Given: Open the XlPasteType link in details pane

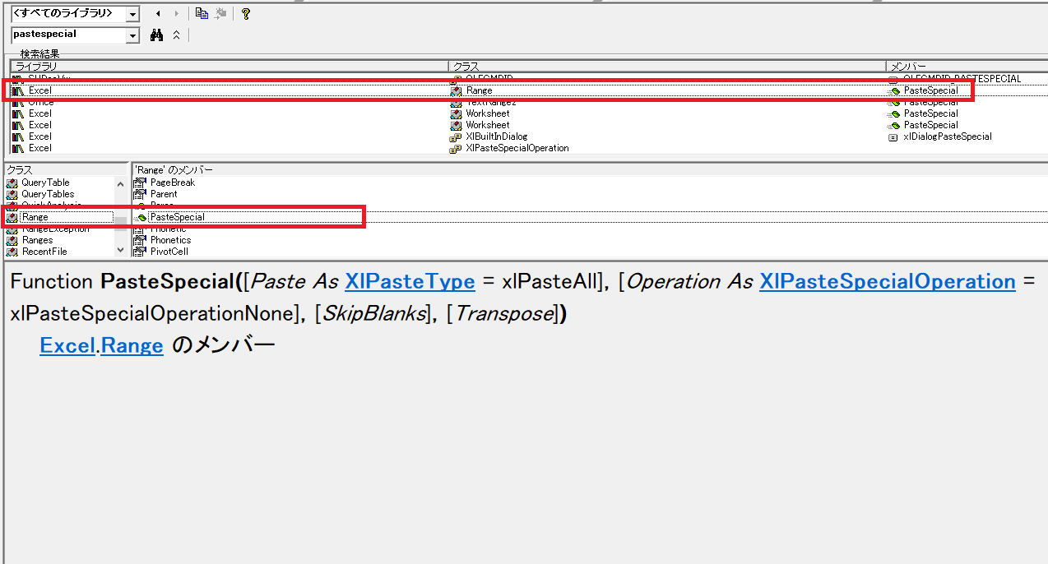Looking at the screenshot, I should [410, 282].
